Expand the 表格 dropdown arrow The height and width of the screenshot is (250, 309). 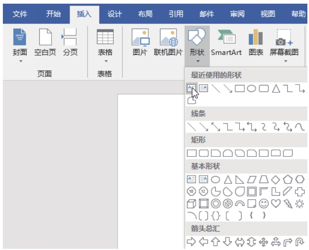tap(106, 61)
